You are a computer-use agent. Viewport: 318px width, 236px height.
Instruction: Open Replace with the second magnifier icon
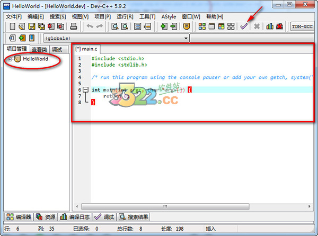coord(125,26)
